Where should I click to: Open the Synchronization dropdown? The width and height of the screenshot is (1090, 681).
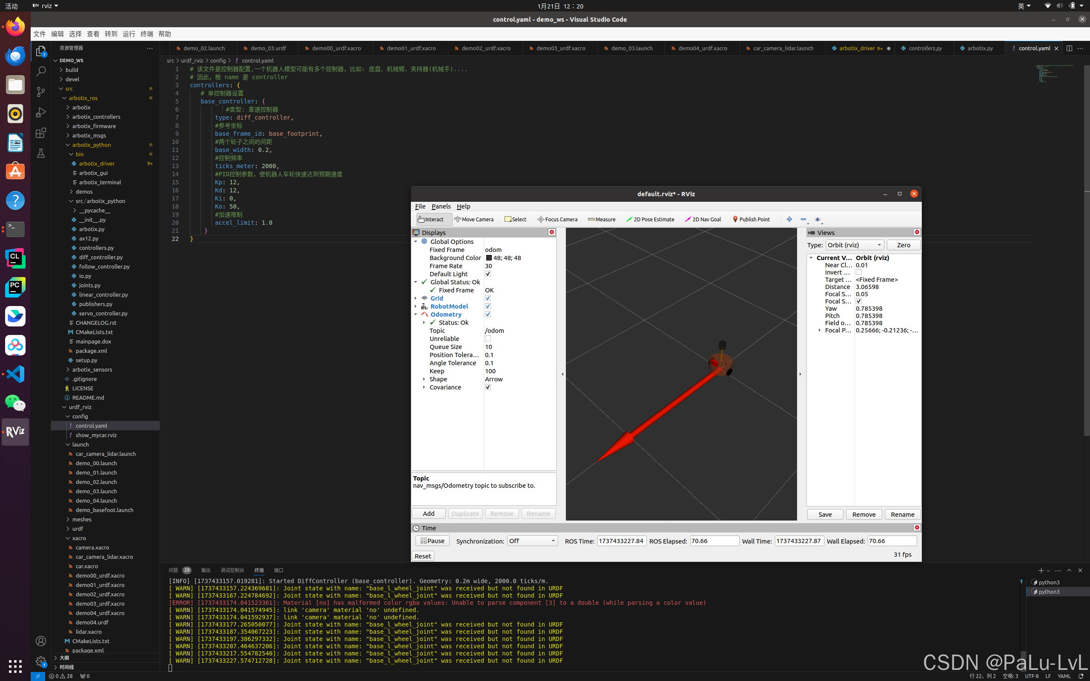[x=532, y=541]
